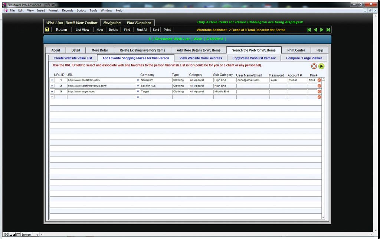Click the List View button

click(82, 30)
